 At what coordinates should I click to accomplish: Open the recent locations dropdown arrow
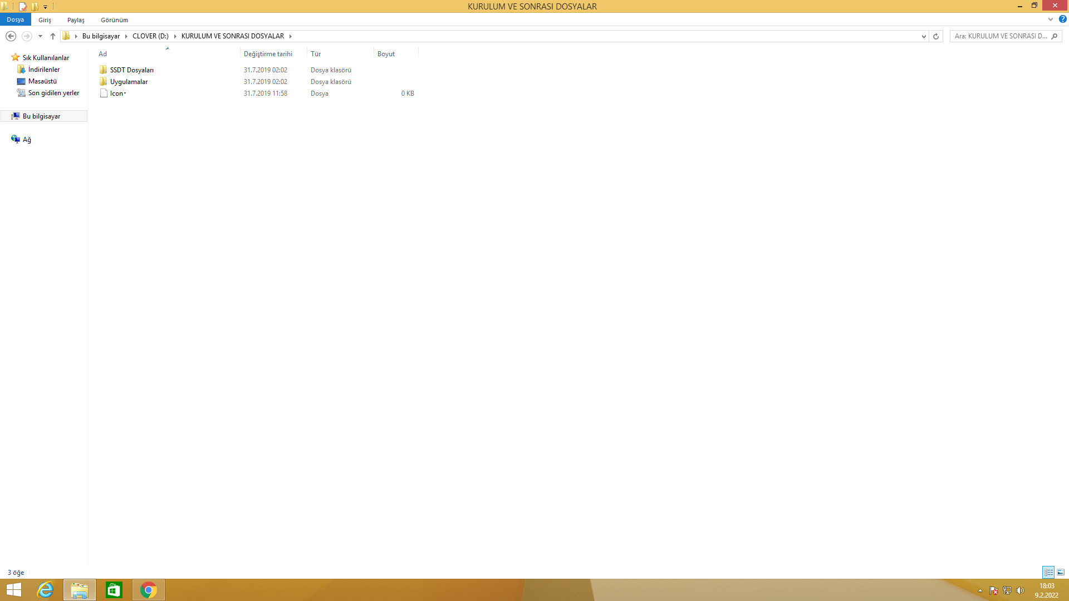40,36
